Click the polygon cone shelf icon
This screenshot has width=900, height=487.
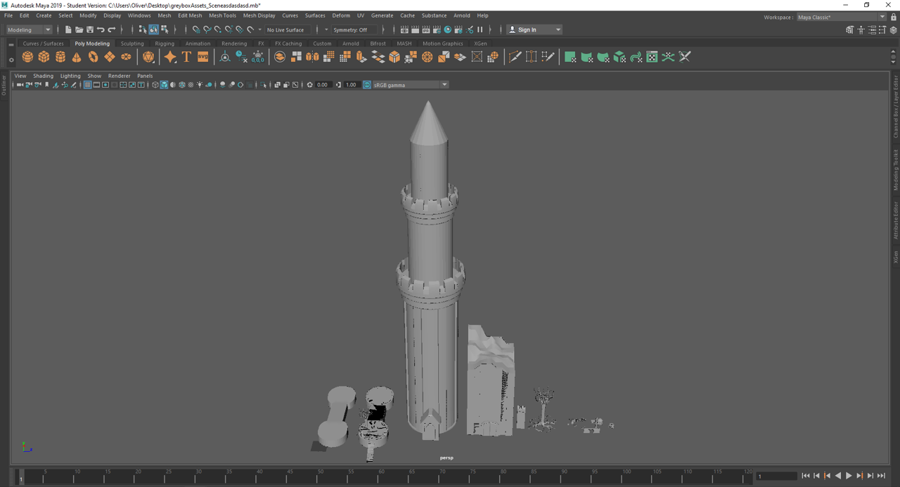click(x=77, y=57)
